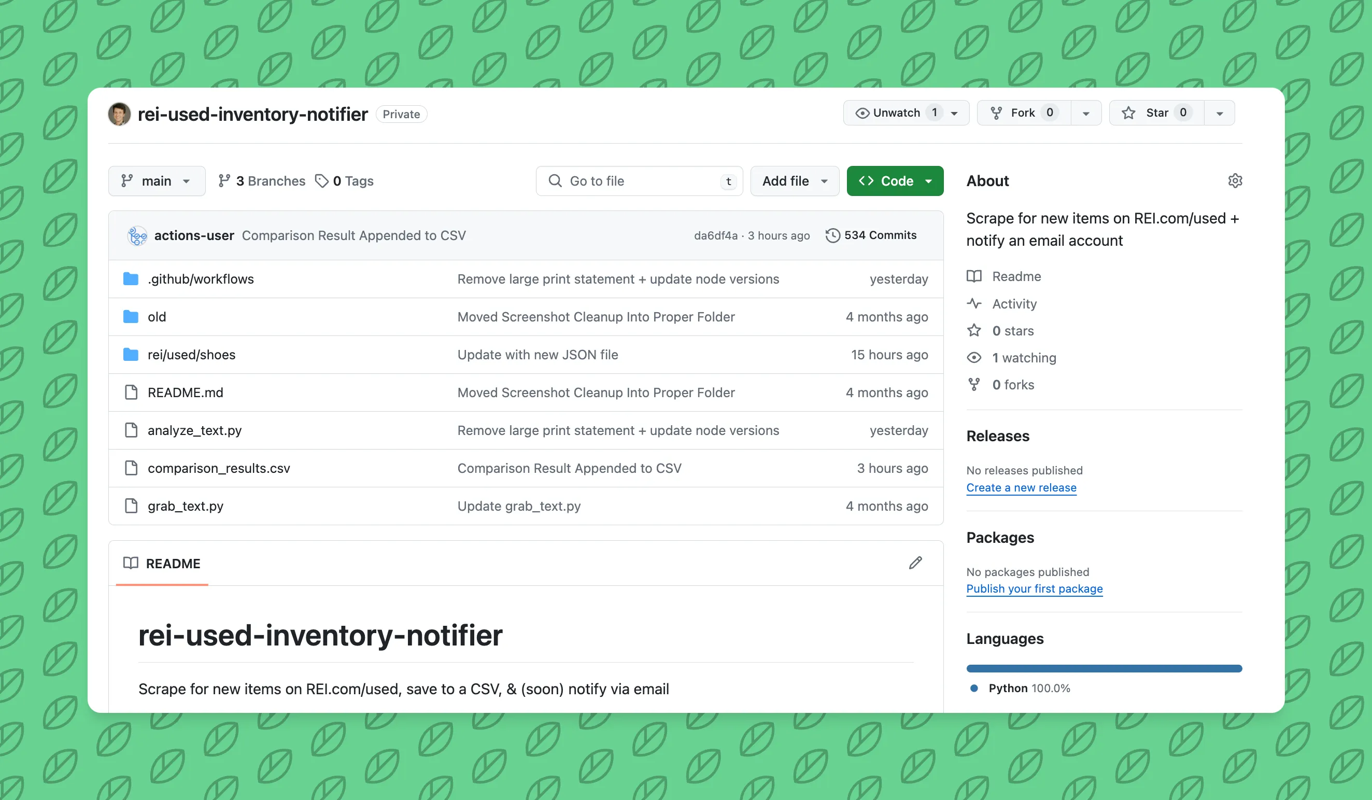This screenshot has height=800, width=1372.
Task: Click 'Comparison Result Appended to CSV' in header
Action: point(354,235)
